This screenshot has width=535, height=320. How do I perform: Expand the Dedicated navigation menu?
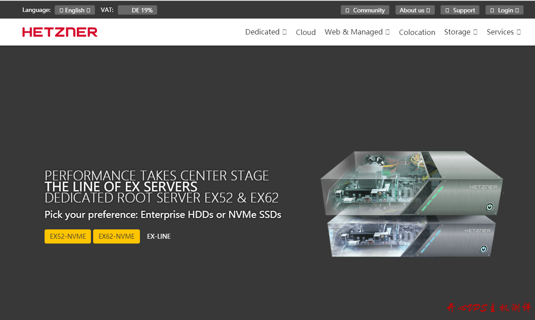(266, 32)
